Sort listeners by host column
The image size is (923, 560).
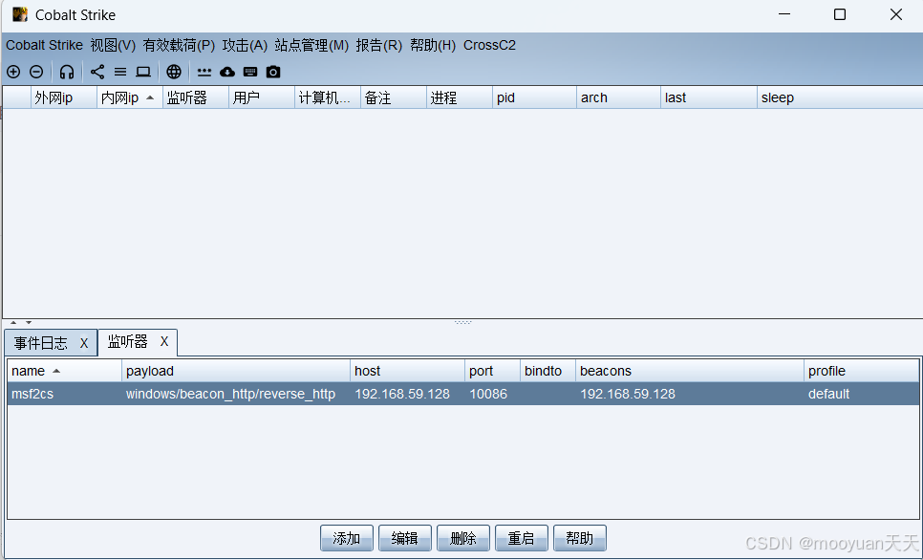[407, 371]
